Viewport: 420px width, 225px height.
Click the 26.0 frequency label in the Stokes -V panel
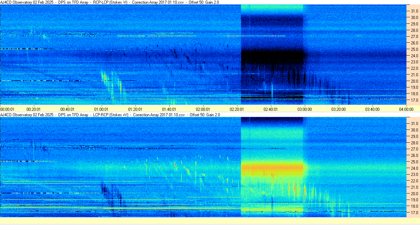414,43
